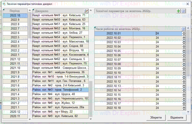Decrease hours value for 2022.10.05
The height and width of the screenshot is (124, 192).
184,52
